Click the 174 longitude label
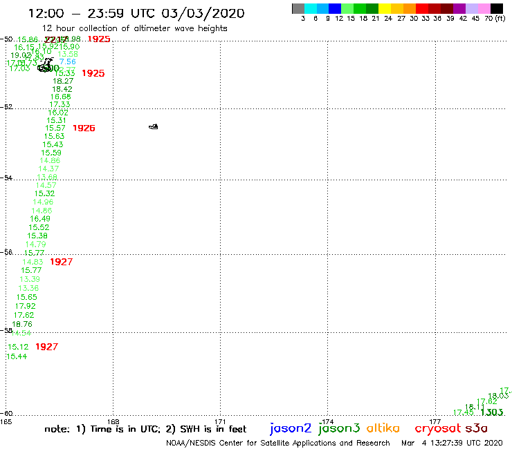The height and width of the screenshot is (449, 512). pyautogui.click(x=328, y=421)
